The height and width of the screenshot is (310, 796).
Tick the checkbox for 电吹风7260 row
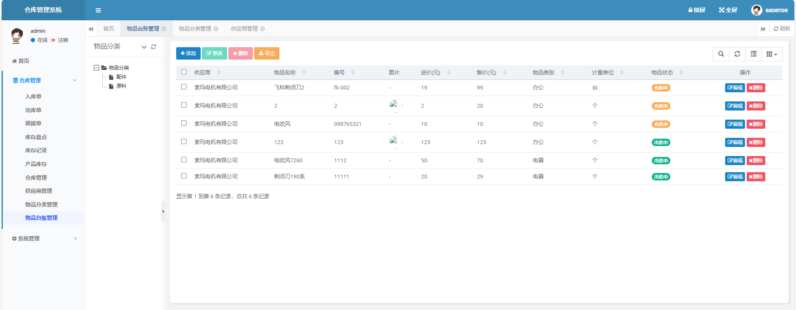click(184, 160)
